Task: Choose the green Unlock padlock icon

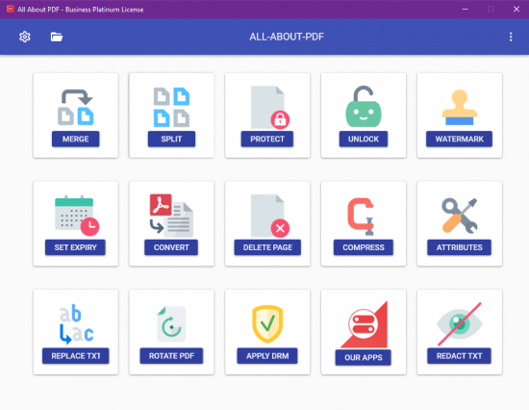Action: [x=364, y=107]
